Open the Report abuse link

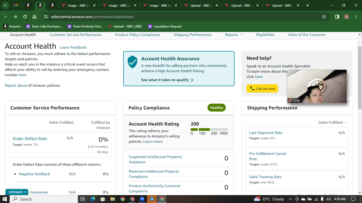point(16,85)
